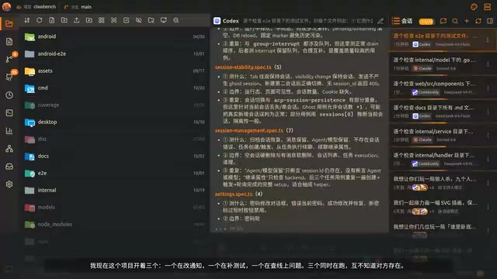The width and height of the screenshot is (497, 279).
Task: Open internal/model conversation more options
Action: click(x=488, y=64)
